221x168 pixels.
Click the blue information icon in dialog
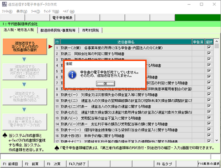(72, 75)
